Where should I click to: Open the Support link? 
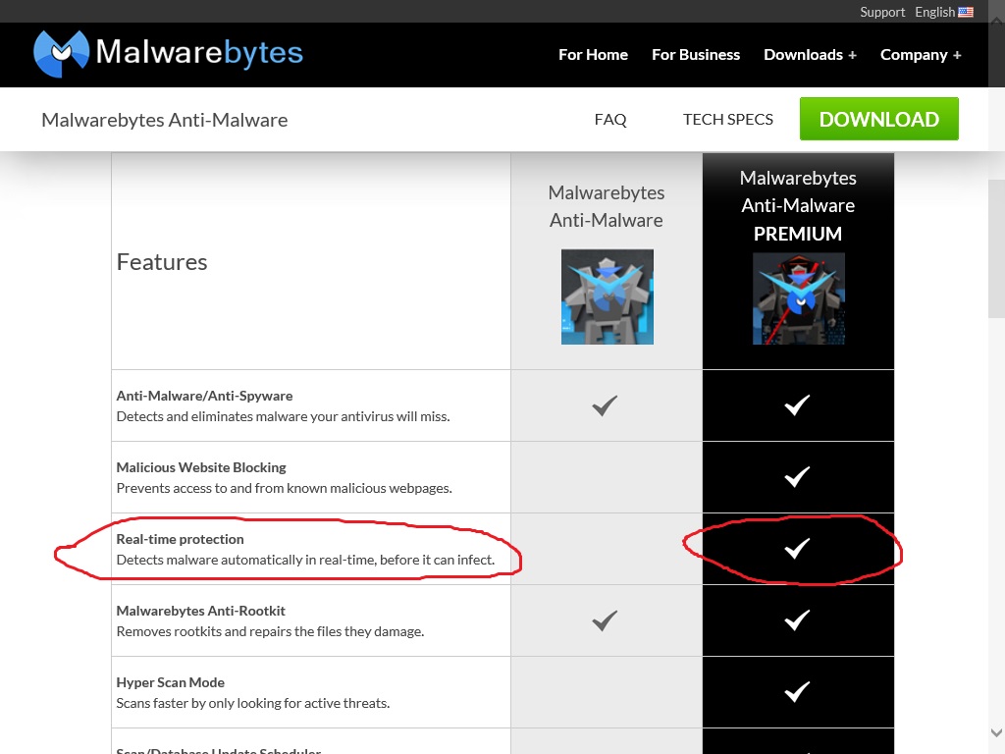tap(882, 12)
